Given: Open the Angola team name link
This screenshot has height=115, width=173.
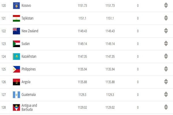Looking at the screenshot, I should click(26, 82).
